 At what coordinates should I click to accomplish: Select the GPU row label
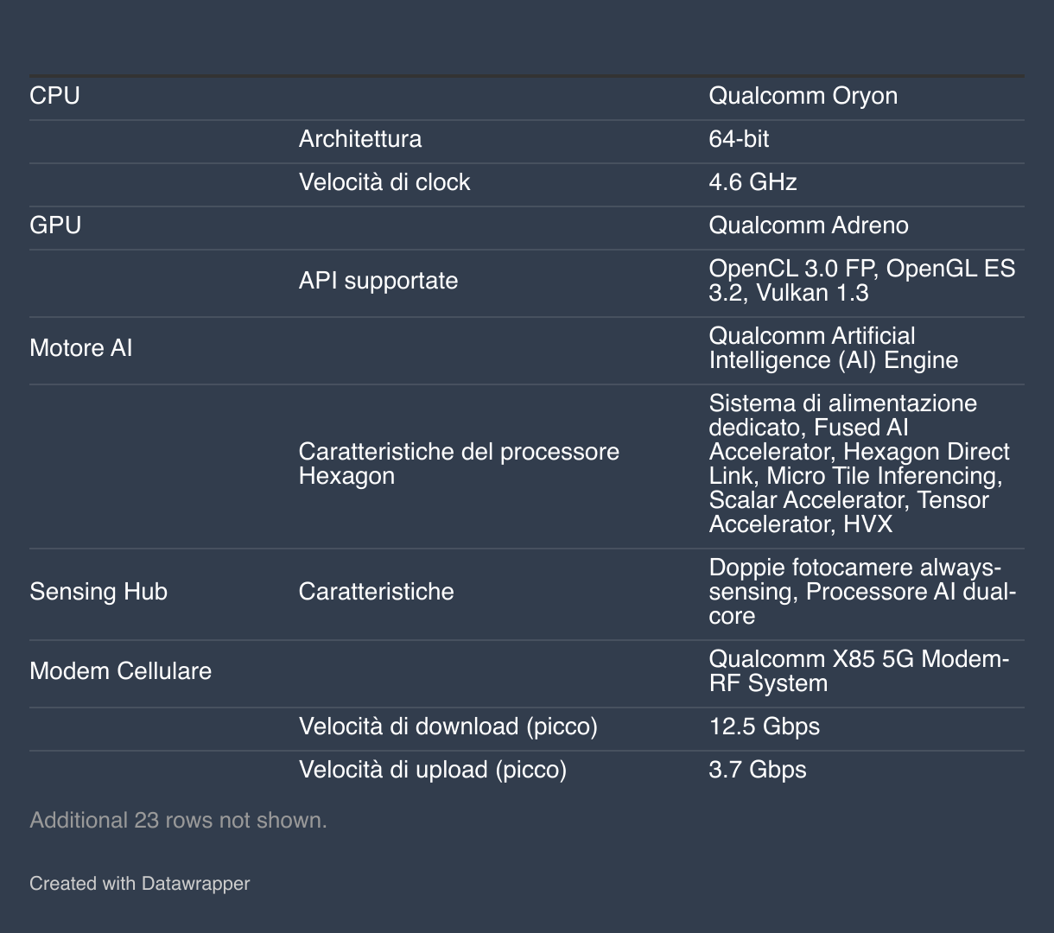(x=55, y=225)
